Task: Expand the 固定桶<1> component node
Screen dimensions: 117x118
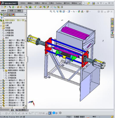Action: click(1, 48)
